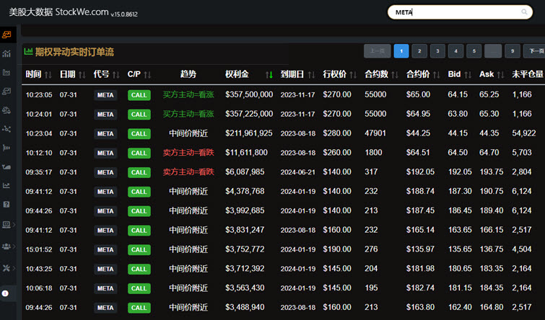Expand the tools sidebar submenu chevron

point(14,268)
